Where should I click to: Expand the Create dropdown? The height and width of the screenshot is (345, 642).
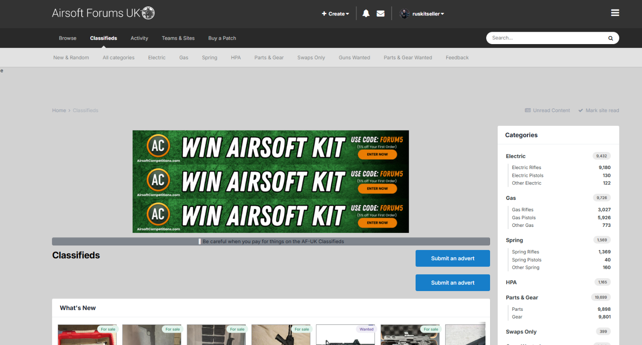tap(336, 14)
